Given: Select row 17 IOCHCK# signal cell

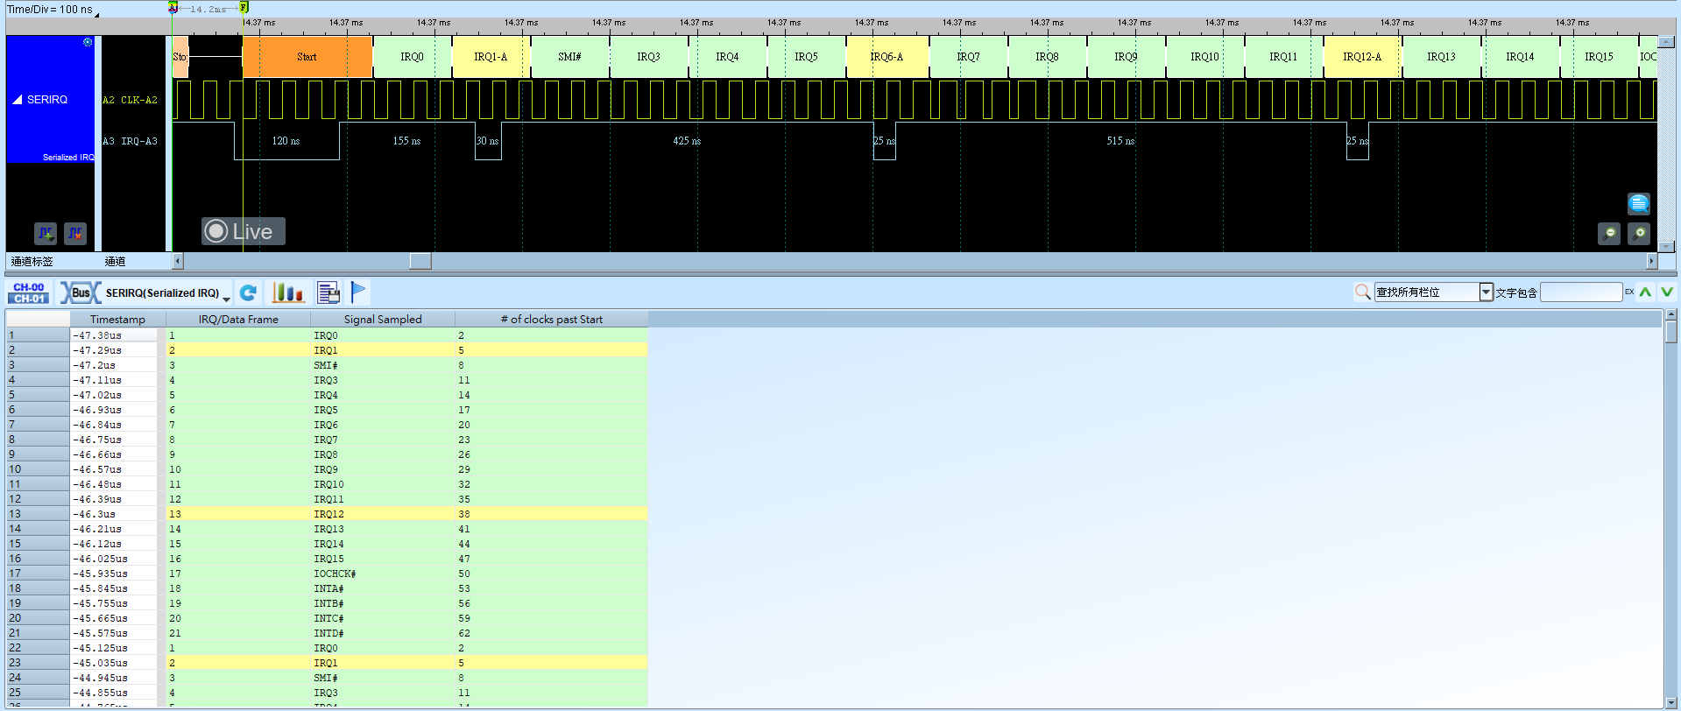Looking at the screenshot, I should pyautogui.click(x=383, y=574).
